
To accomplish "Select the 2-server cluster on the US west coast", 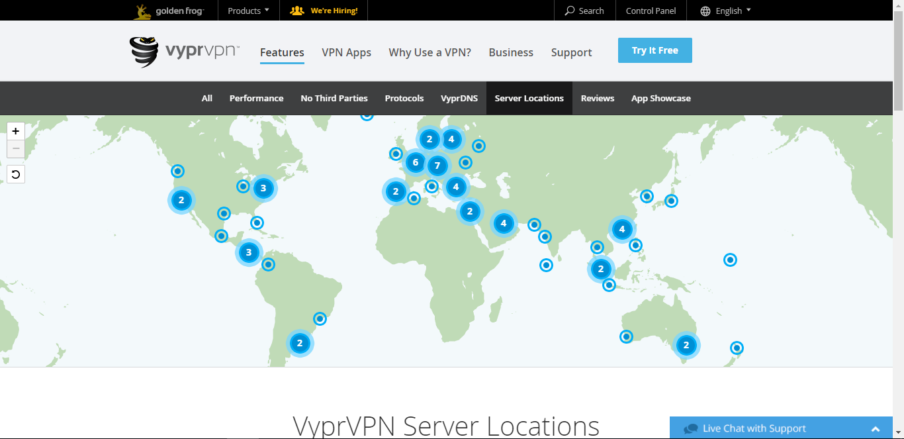I will [181, 200].
